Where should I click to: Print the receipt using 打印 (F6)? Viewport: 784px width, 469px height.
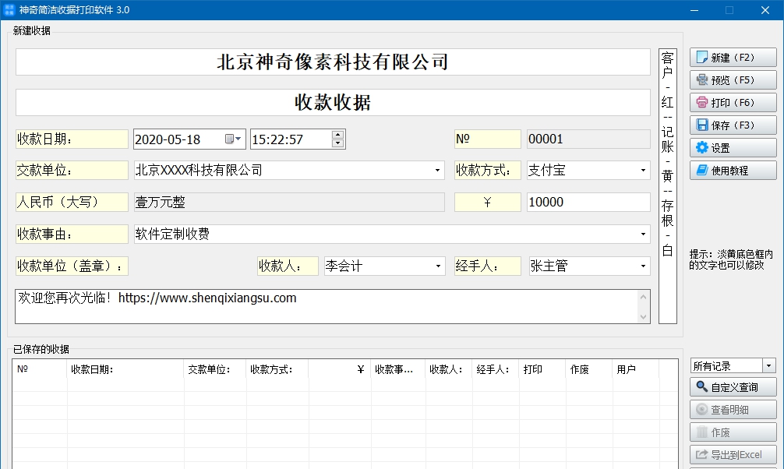731,102
